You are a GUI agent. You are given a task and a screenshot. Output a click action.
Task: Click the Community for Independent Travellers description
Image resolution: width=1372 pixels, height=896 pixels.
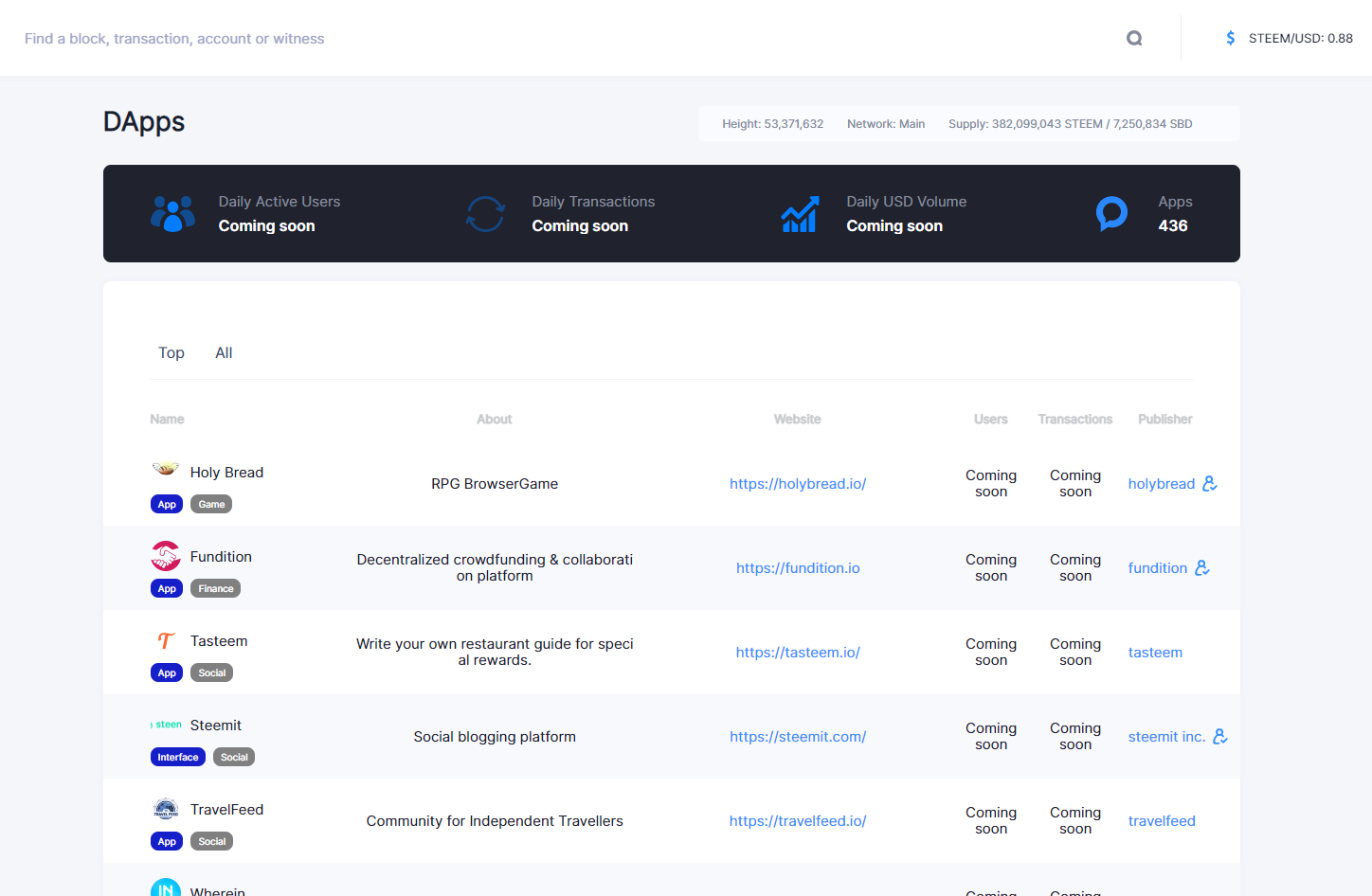pyautogui.click(x=495, y=821)
